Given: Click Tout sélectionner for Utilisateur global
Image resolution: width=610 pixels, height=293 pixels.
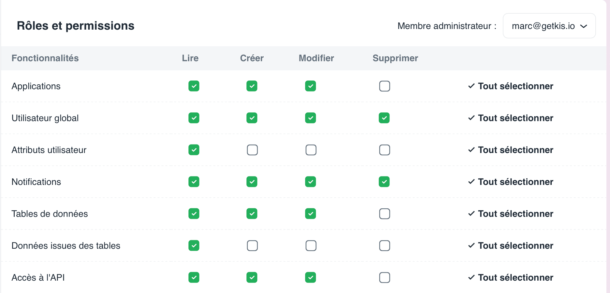Looking at the screenshot, I should (511, 118).
